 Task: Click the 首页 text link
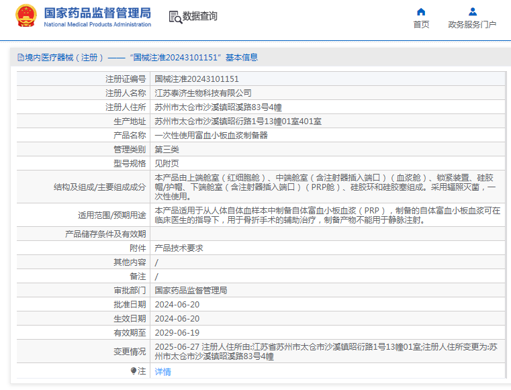[x=421, y=24]
